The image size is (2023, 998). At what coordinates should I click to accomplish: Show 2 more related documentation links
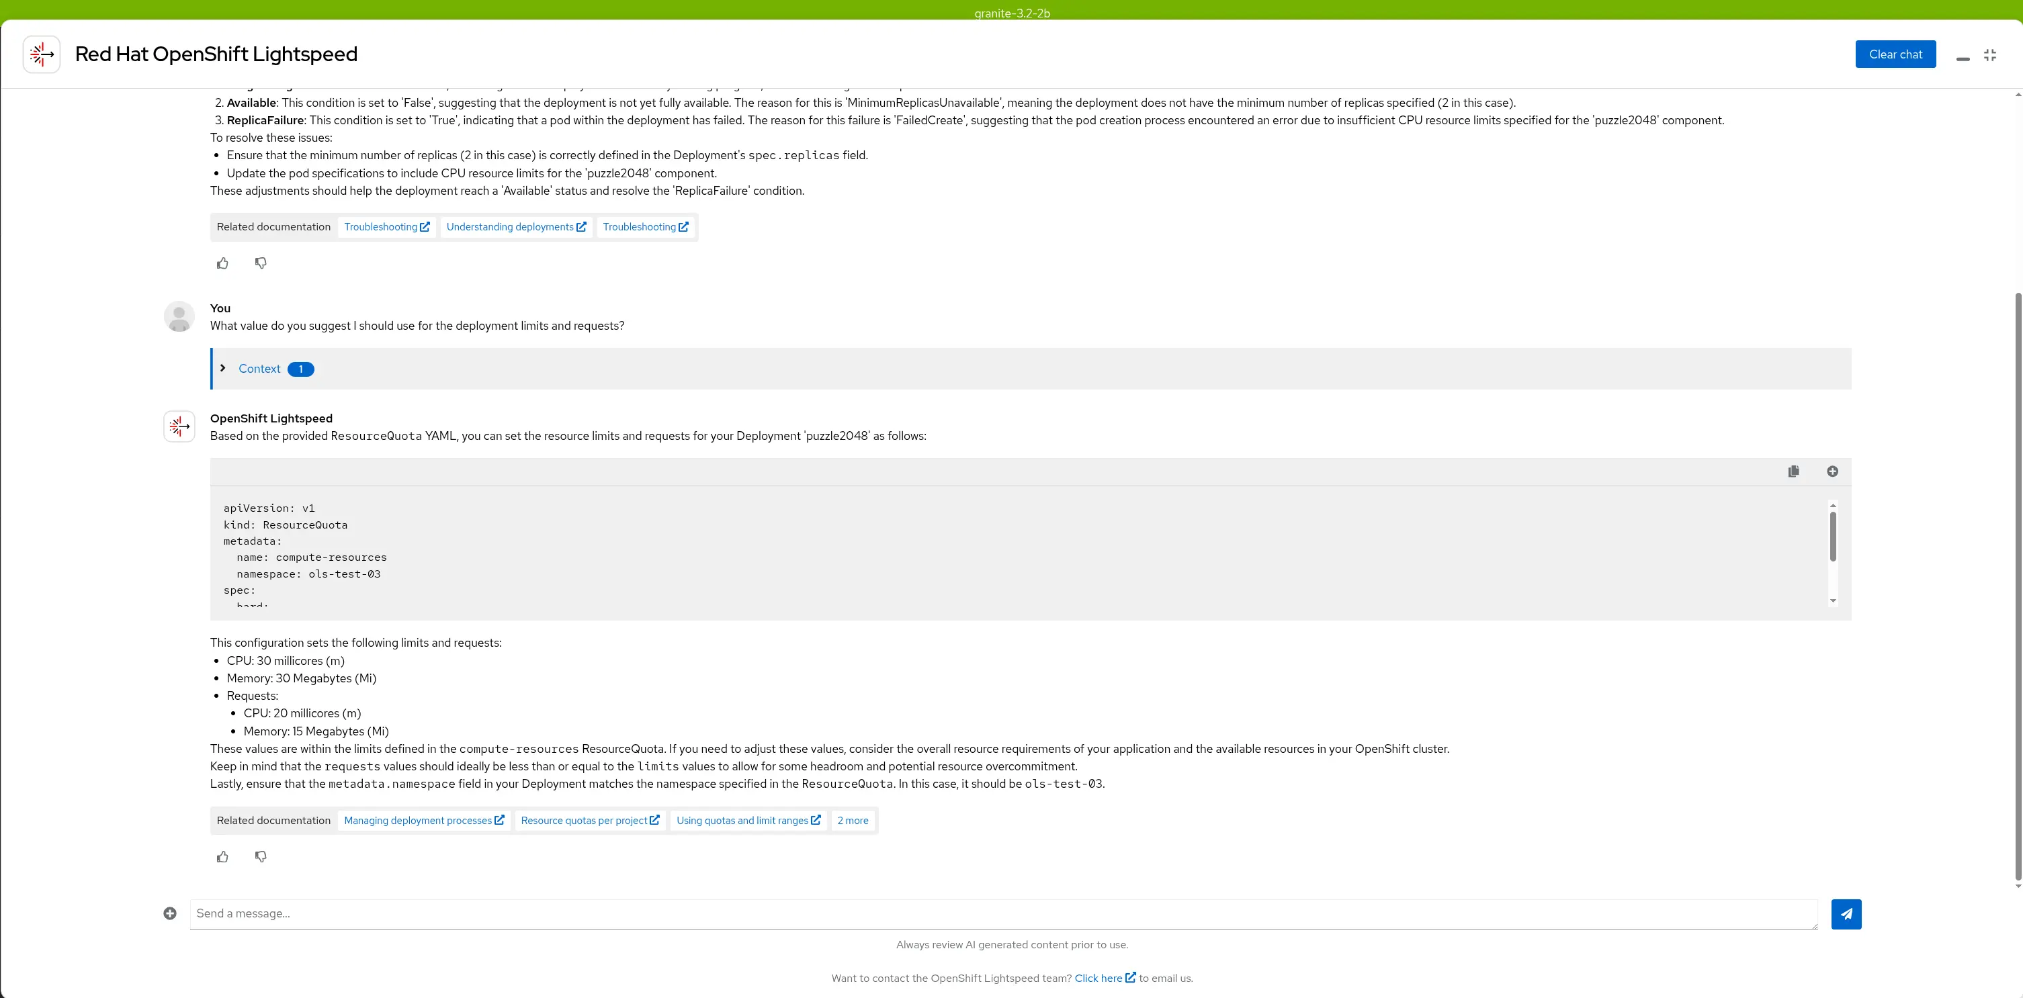(x=853, y=821)
